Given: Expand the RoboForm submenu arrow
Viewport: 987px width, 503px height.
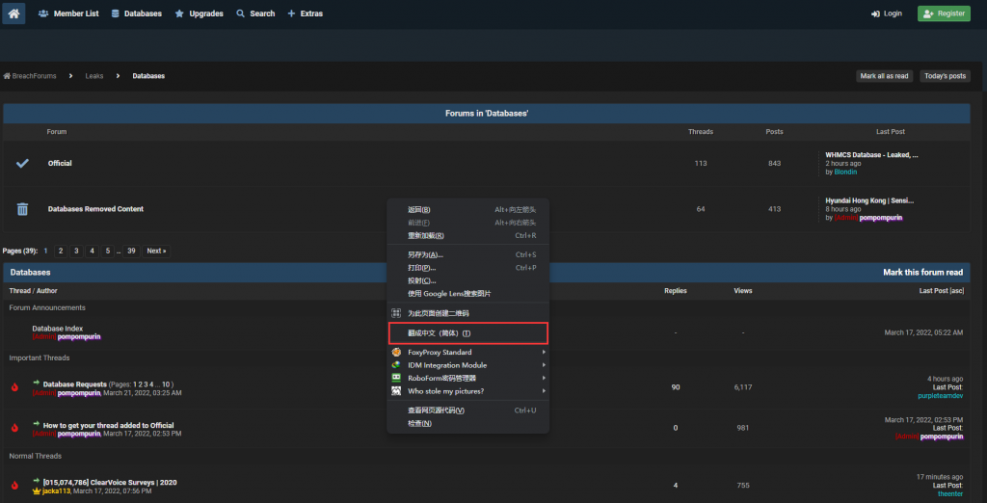Looking at the screenshot, I should [x=544, y=378].
